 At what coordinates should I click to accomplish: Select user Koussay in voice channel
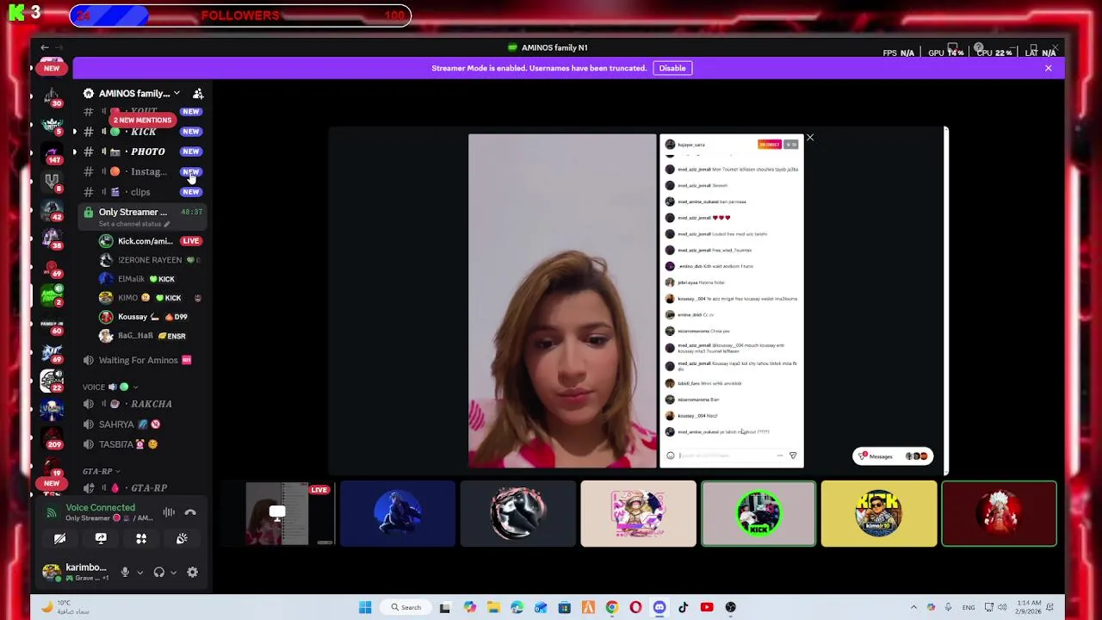click(149, 317)
